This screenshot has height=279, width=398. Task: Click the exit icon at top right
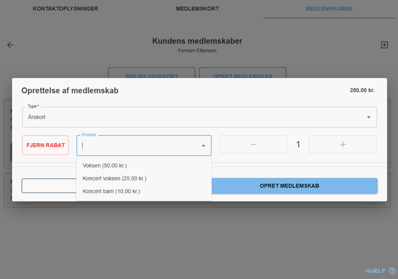(384, 45)
